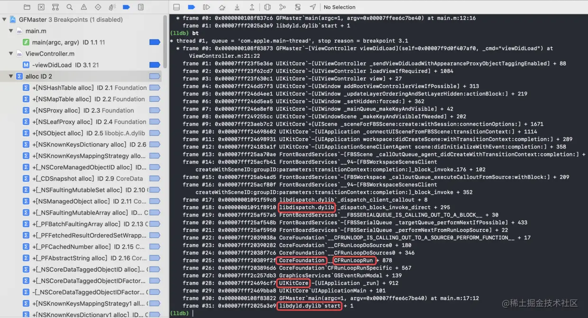Click frame #13 FBSScene _callOutQueue line

[x=384, y=154]
